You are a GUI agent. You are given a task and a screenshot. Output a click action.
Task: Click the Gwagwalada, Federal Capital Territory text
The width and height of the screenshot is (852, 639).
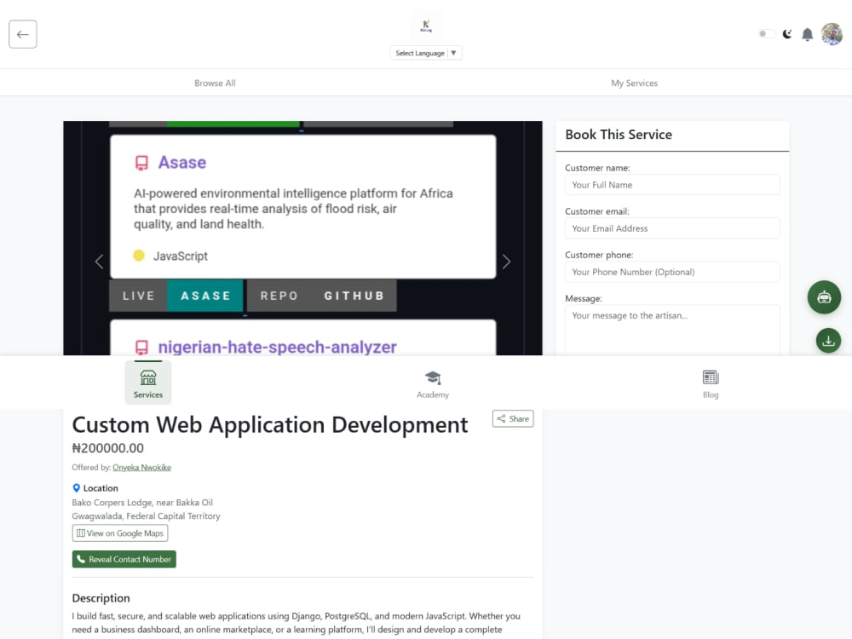tap(147, 516)
